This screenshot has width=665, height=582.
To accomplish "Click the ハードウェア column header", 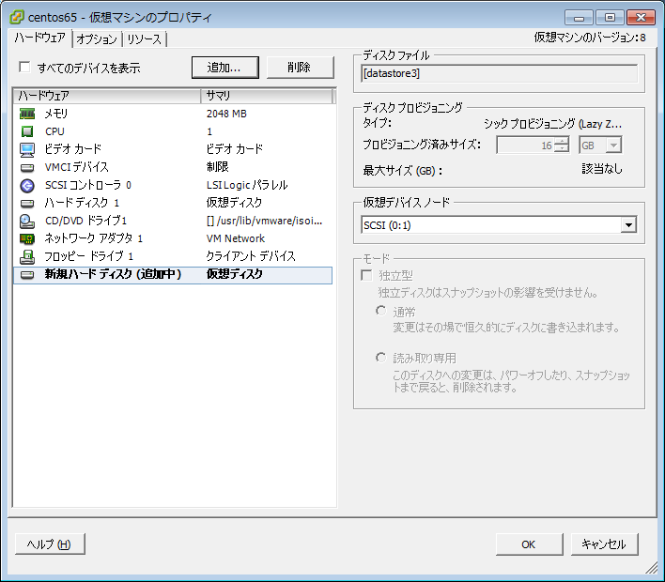I will point(107,96).
